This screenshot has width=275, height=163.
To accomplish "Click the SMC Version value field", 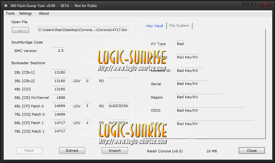I will point(59,50).
